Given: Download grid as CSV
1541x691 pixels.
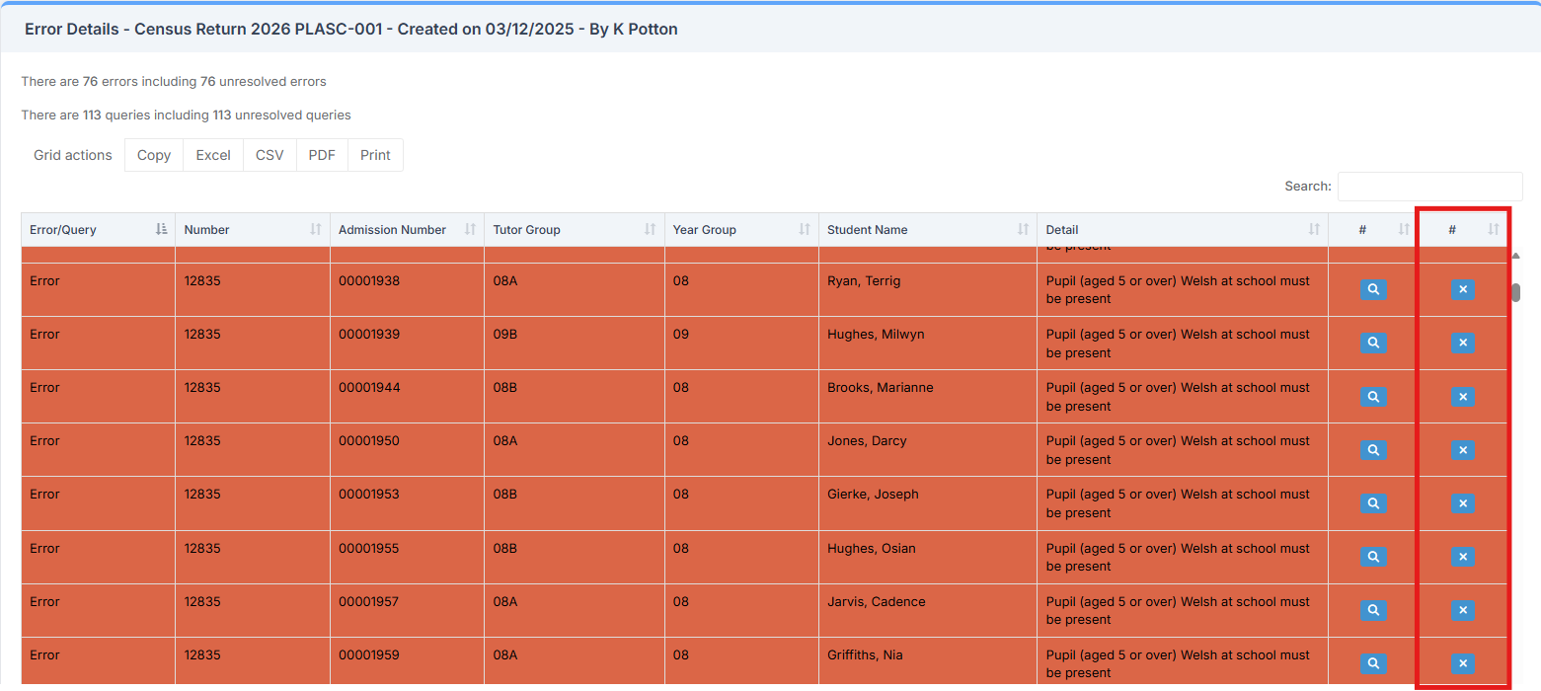Looking at the screenshot, I should [x=270, y=155].
